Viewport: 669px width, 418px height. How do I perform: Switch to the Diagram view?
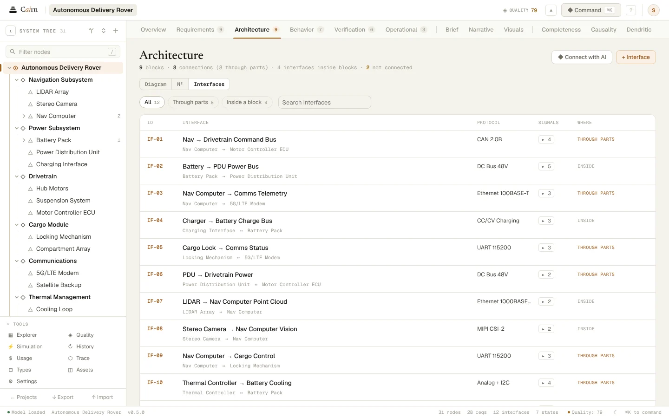[156, 84]
